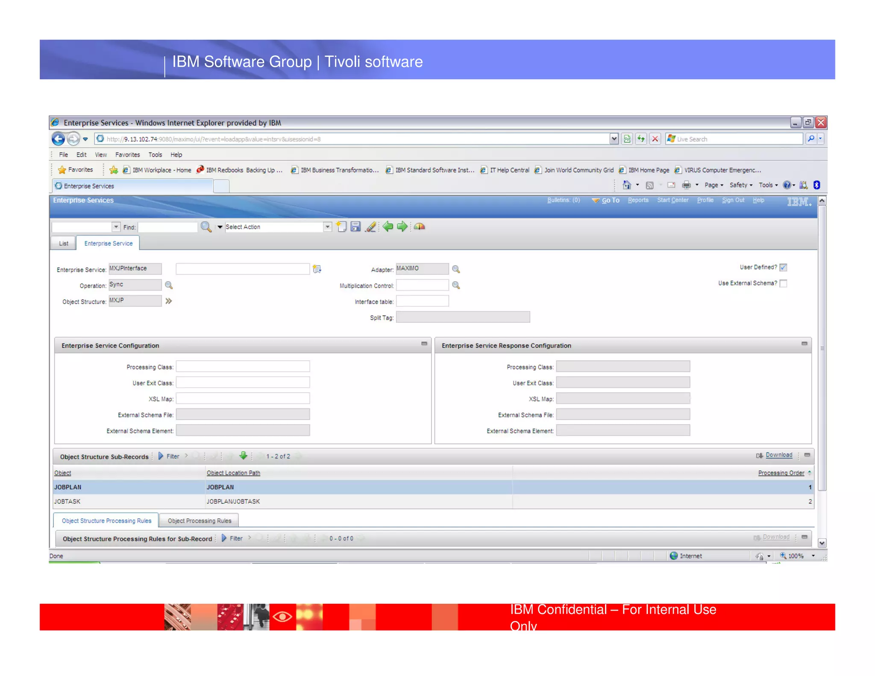Toggle the User Defined checkbox

click(783, 267)
